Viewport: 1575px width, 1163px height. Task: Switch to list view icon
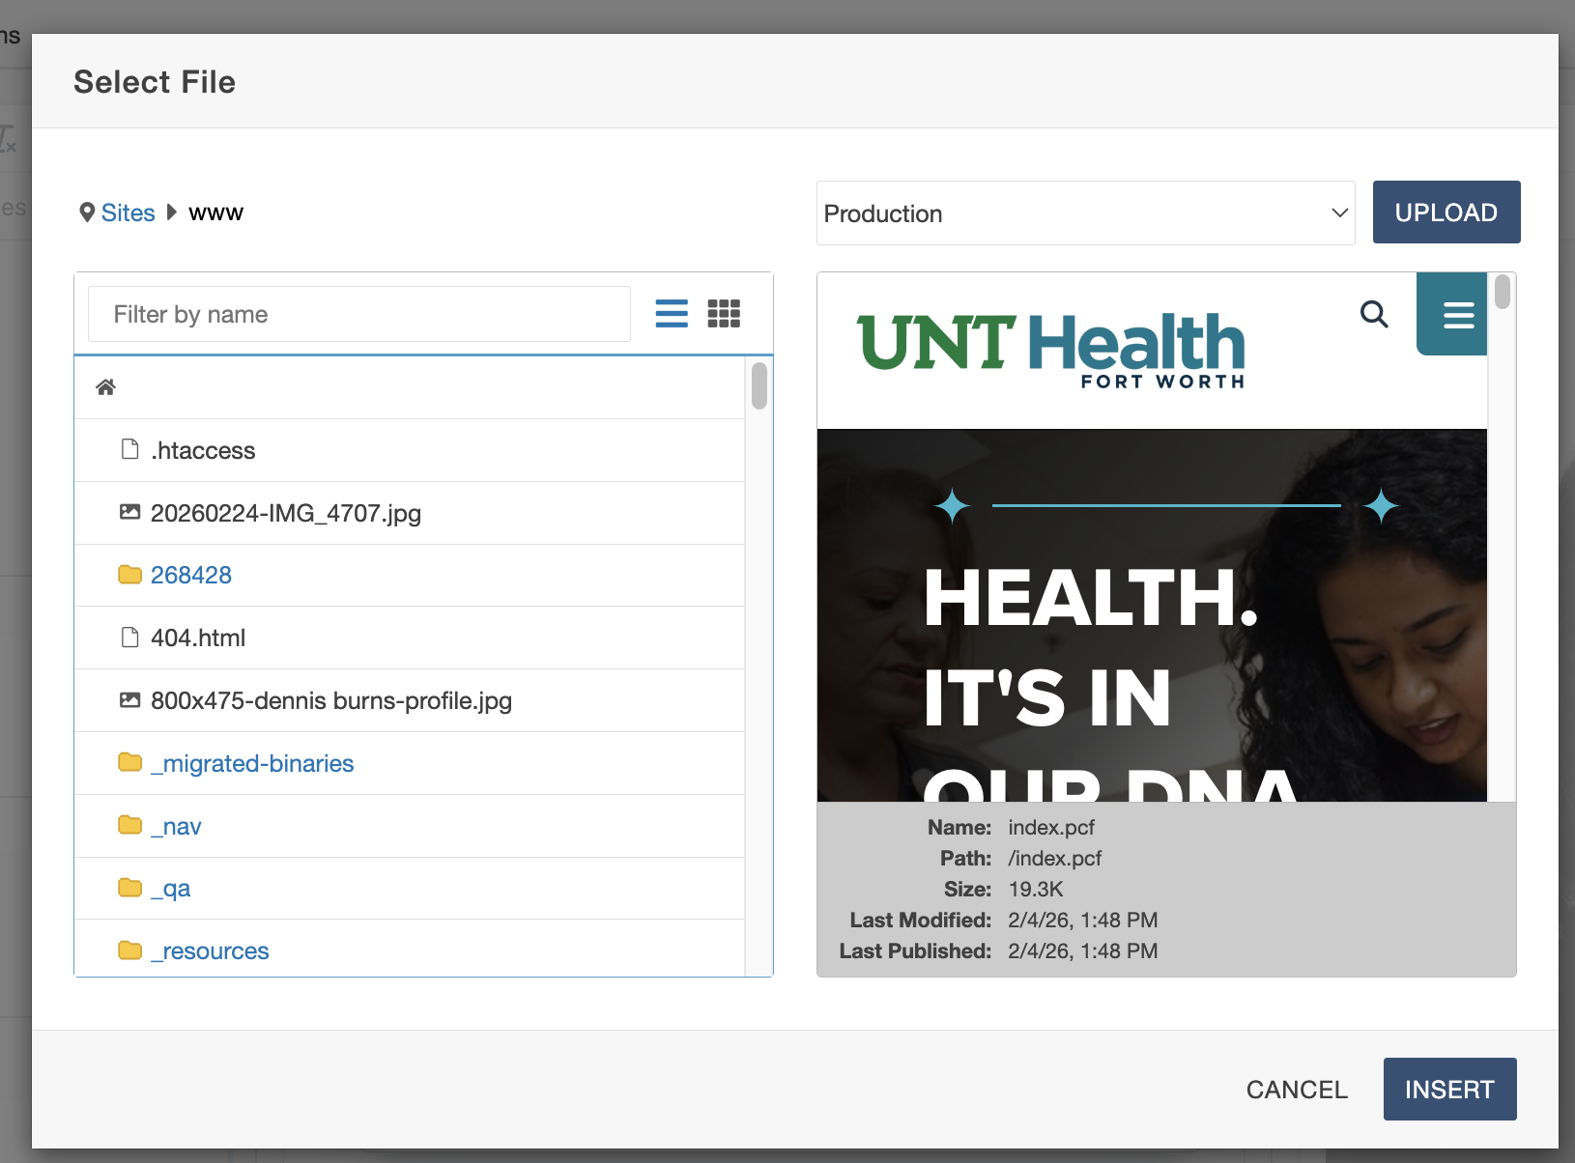pyautogui.click(x=672, y=314)
